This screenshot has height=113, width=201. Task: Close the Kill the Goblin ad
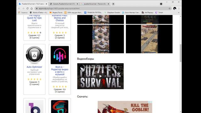click(x=151, y=102)
